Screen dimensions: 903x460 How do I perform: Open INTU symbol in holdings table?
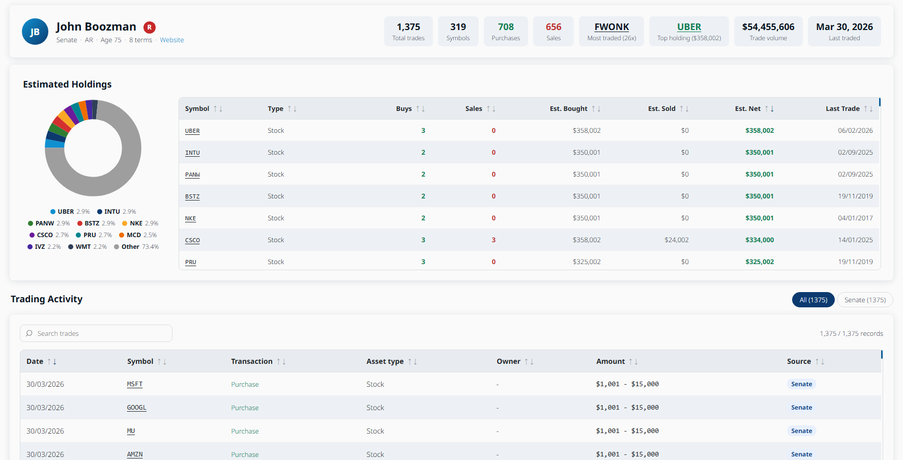(192, 153)
